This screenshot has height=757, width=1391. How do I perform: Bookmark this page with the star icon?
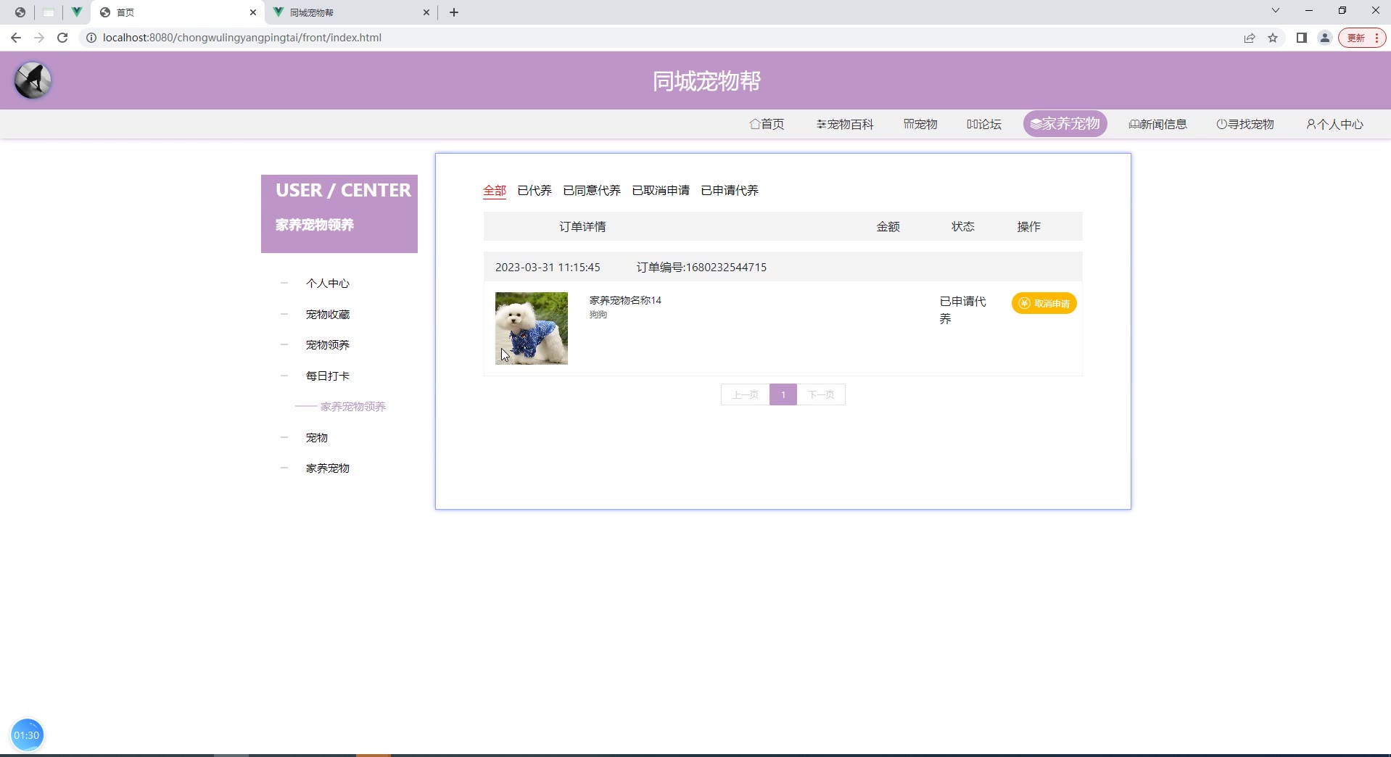coord(1273,38)
